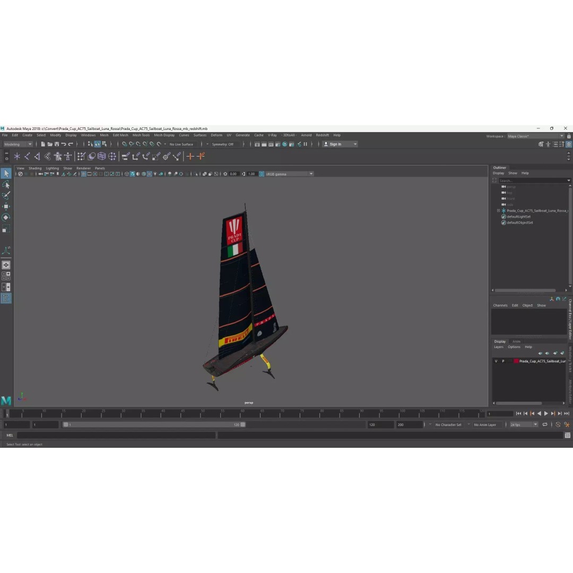Image resolution: width=573 pixels, height=573 pixels.
Task: Click the New Scene icon
Action: (x=43, y=144)
